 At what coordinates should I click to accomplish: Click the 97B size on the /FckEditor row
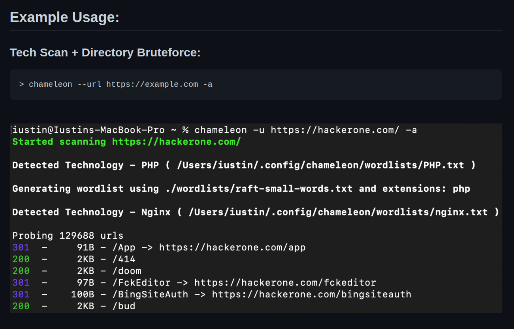[x=86, y=283]
